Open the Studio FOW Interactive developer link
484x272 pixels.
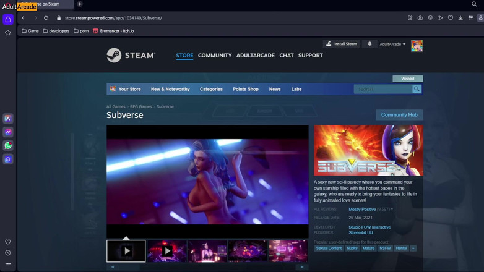point(369,227)
